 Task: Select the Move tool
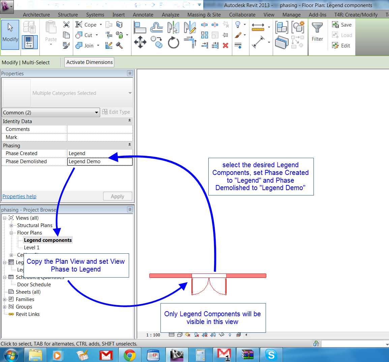pos(140,42)
